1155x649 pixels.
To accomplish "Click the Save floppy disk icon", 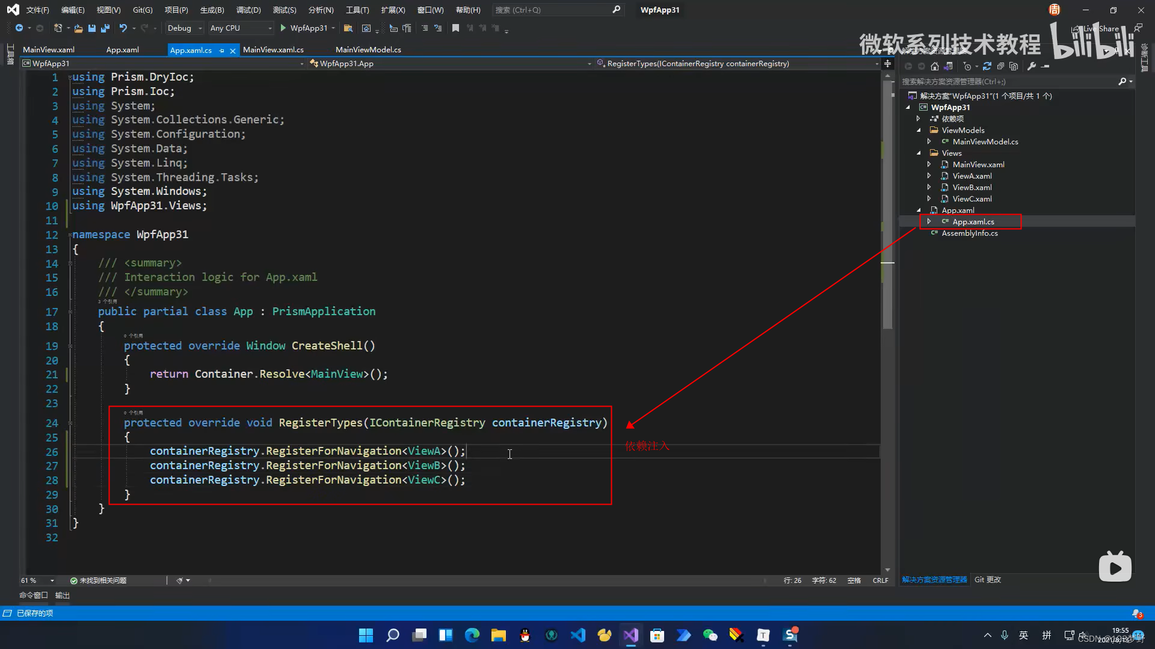I will (x=91, y=28).
